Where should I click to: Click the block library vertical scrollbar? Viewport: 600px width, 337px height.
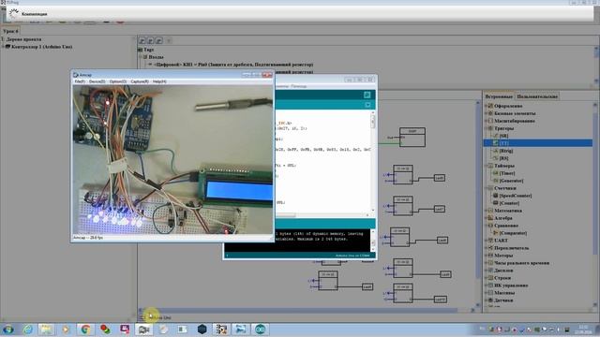coord(595,206)
